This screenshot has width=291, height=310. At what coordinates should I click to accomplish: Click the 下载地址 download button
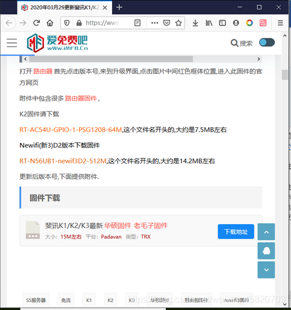(236, 232)
